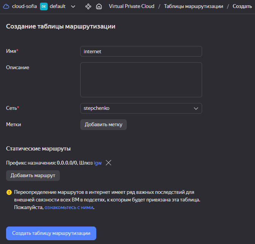Open the all services icon

click(x=88, y=6)
